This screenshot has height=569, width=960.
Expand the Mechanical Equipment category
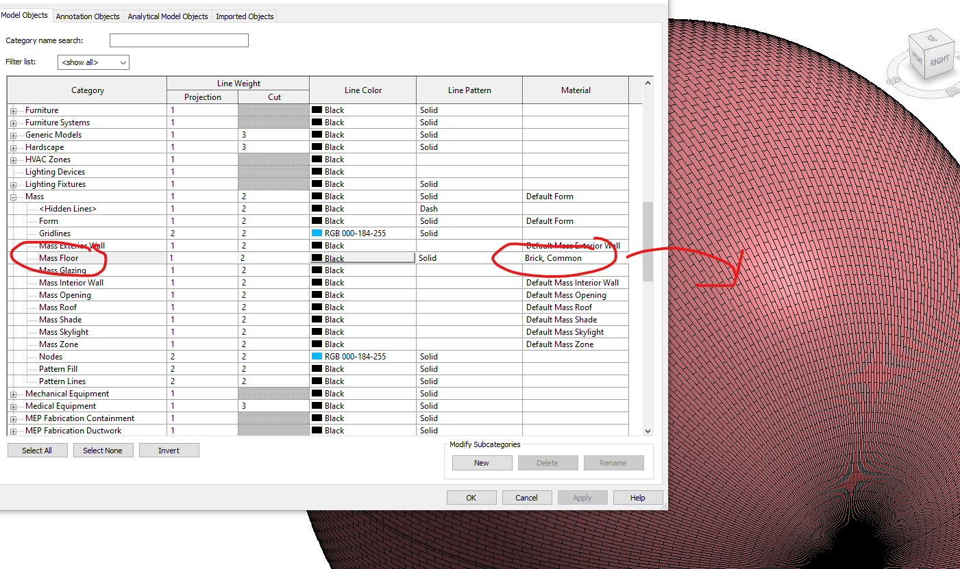[13, 394]
